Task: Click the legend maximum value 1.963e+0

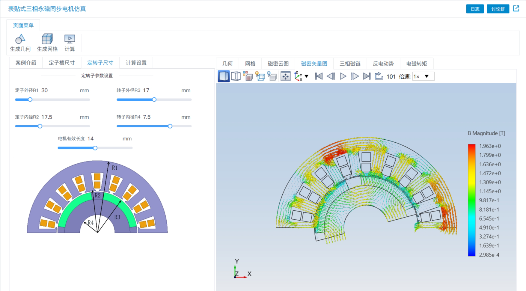Action: click(490, 146)
